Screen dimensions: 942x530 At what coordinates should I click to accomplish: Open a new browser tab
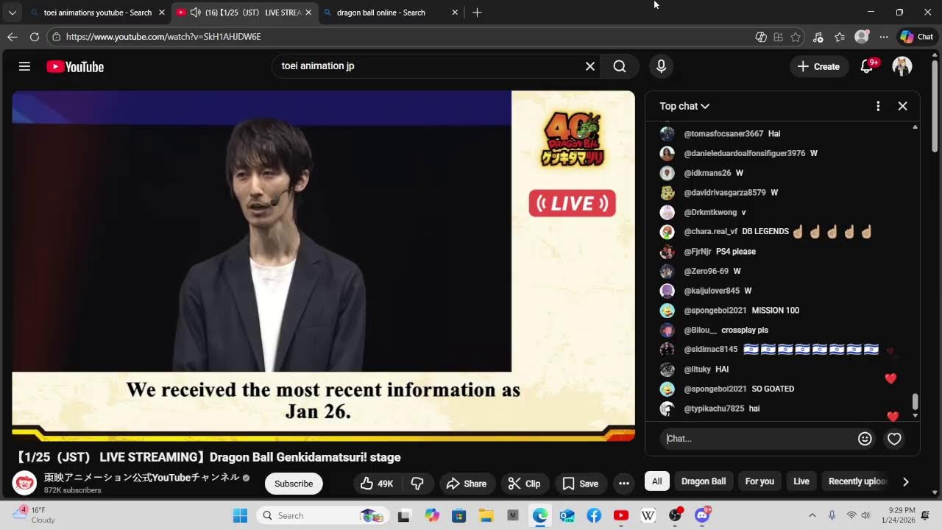click(x=477, y=13)
